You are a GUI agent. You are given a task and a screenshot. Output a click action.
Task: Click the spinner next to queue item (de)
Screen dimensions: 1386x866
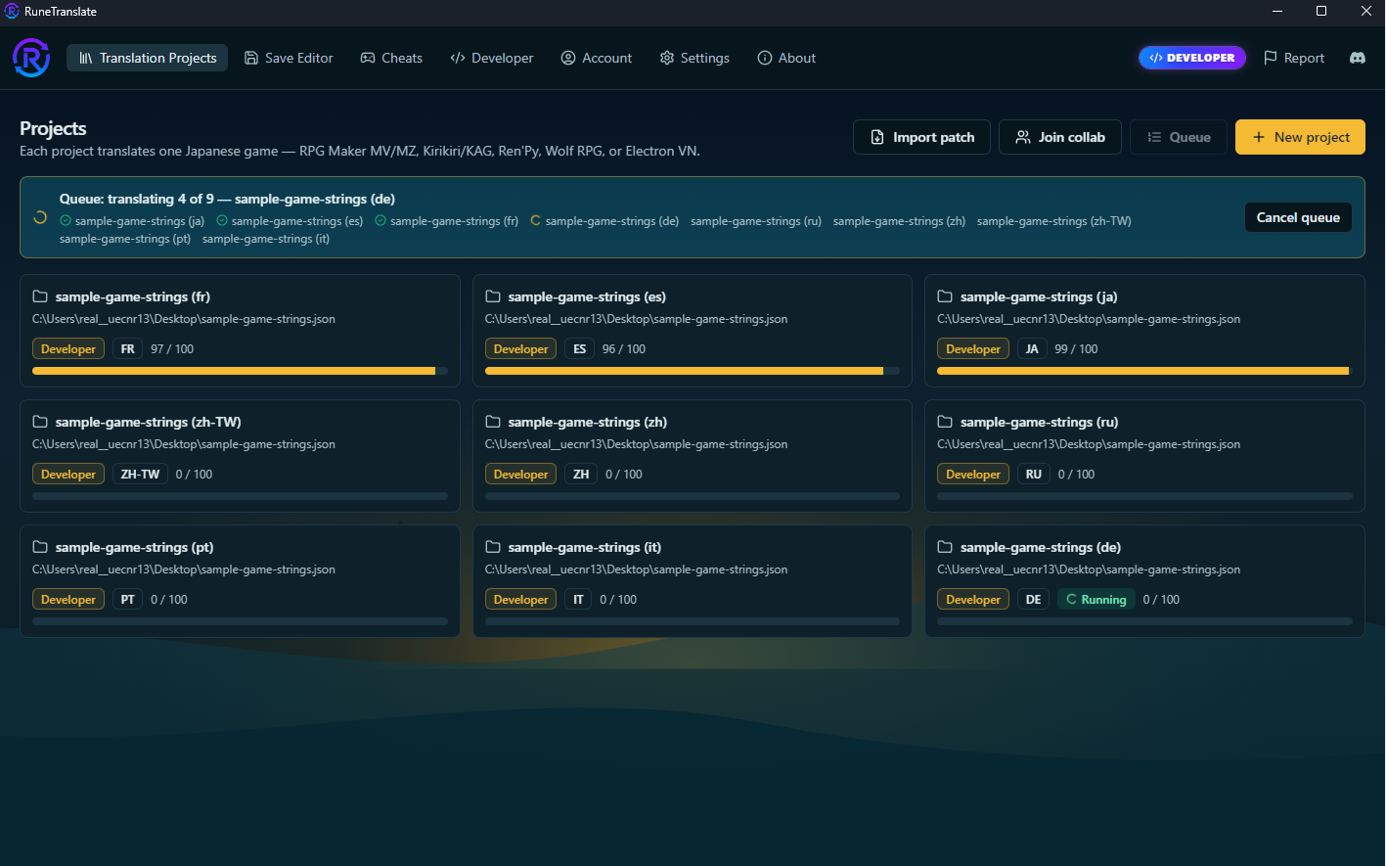pos(536,221)
